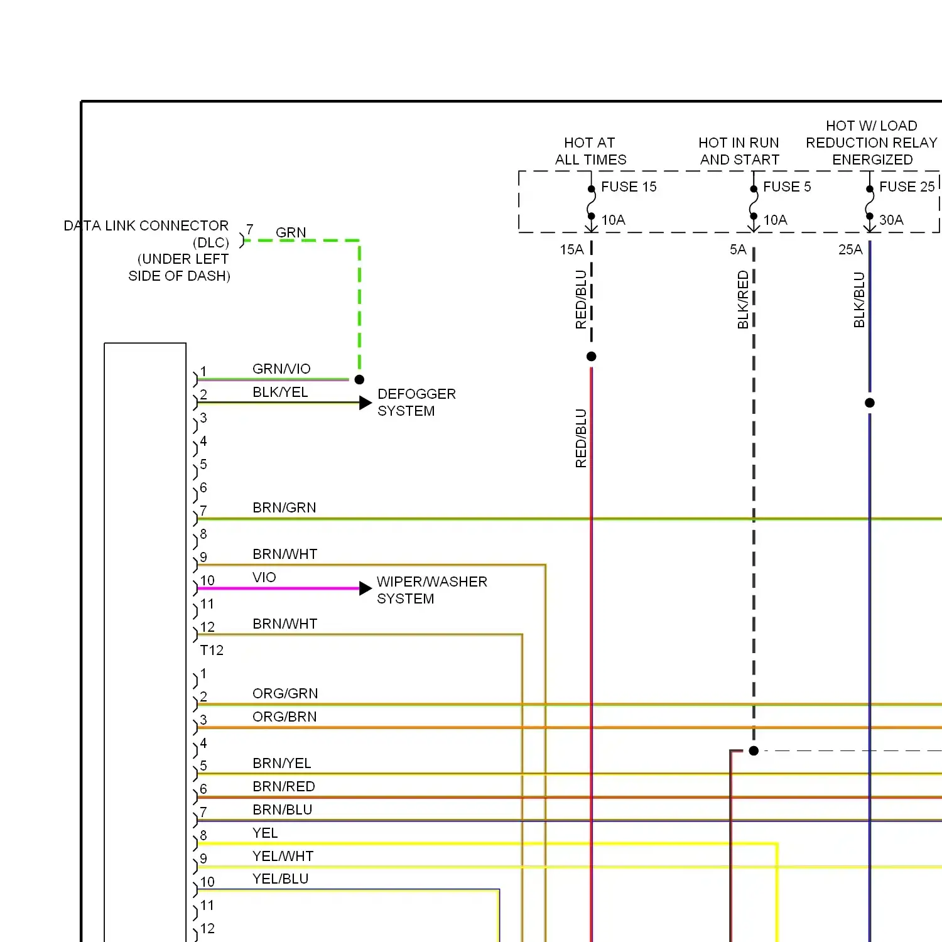Click the BRN/RED wire label
Viewport: 942px width, 942px height.
pos(284,786)
